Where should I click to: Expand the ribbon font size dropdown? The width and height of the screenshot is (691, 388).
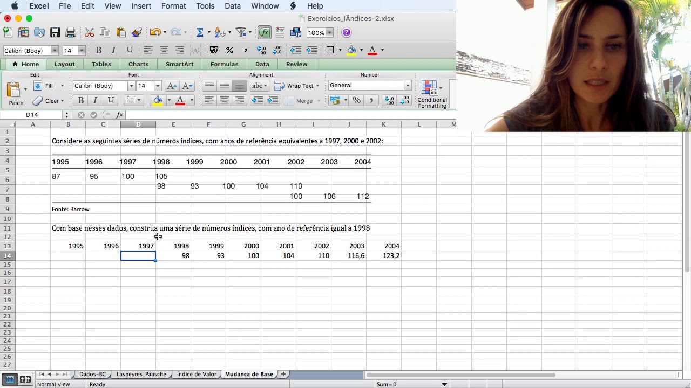tap(158, 86)
